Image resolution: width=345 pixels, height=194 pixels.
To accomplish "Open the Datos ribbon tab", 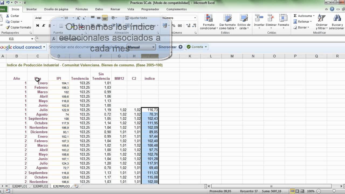I will pyautogui.click(x=99, y=9).
